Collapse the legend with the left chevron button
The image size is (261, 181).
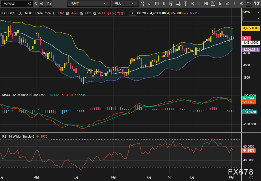pos(132,13)
